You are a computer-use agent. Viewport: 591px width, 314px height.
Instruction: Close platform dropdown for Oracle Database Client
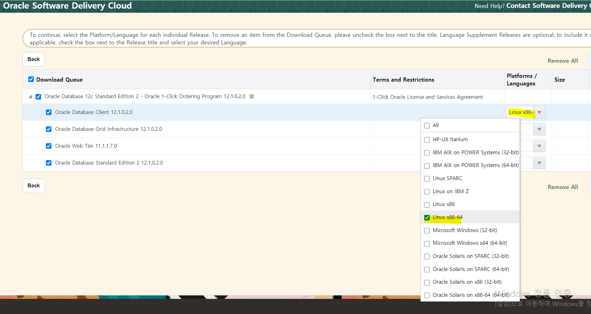[539, 112]
